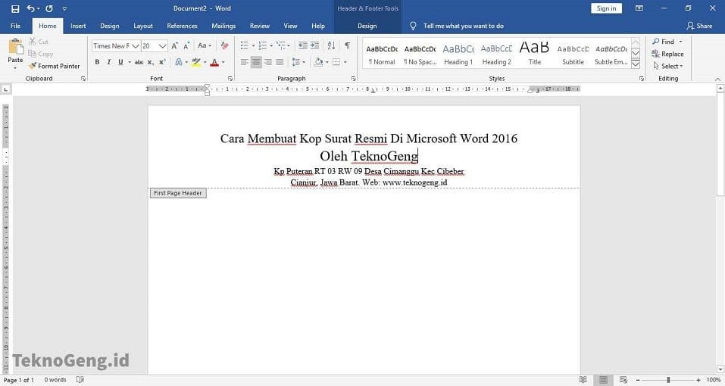The width and height of the screenshot is (725, 386).
Task: Open the Borders dropdown arrow
Action: (345, 62)
